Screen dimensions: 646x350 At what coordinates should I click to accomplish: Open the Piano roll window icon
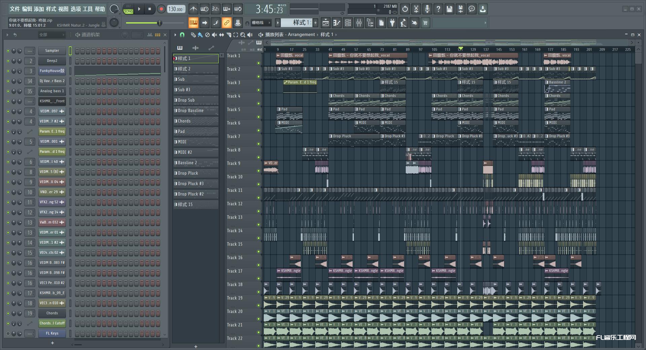point(337,23)
